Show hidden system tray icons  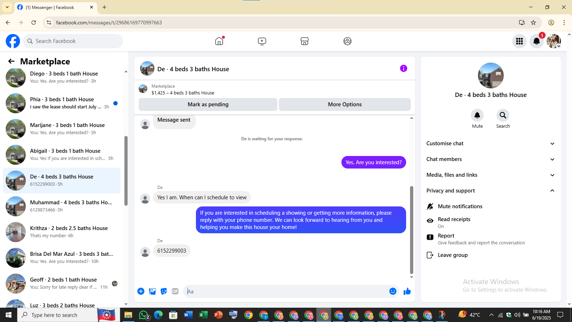(x=492, y=315)
